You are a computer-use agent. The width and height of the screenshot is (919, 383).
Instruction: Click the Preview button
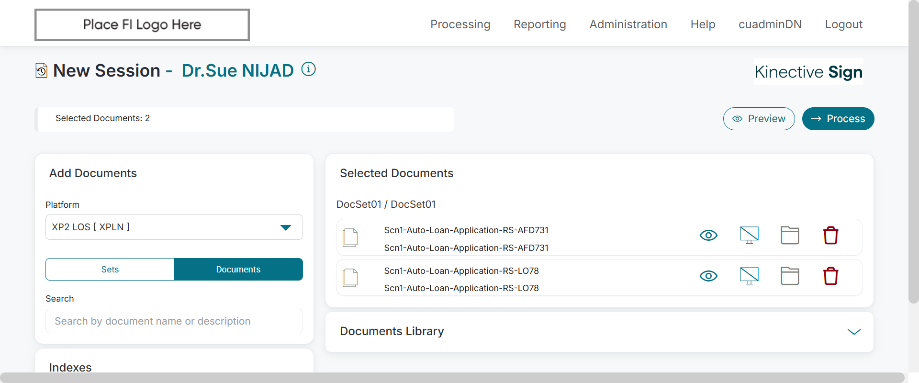pos(759,119)
